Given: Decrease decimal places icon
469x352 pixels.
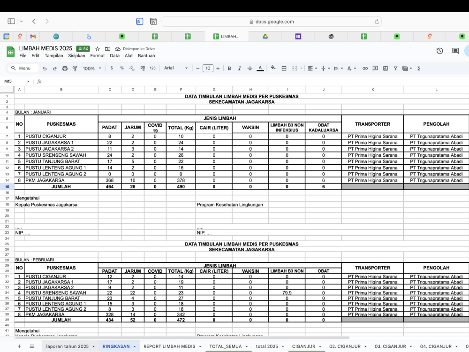Looking at the screenshot, I should pos(132,68).
